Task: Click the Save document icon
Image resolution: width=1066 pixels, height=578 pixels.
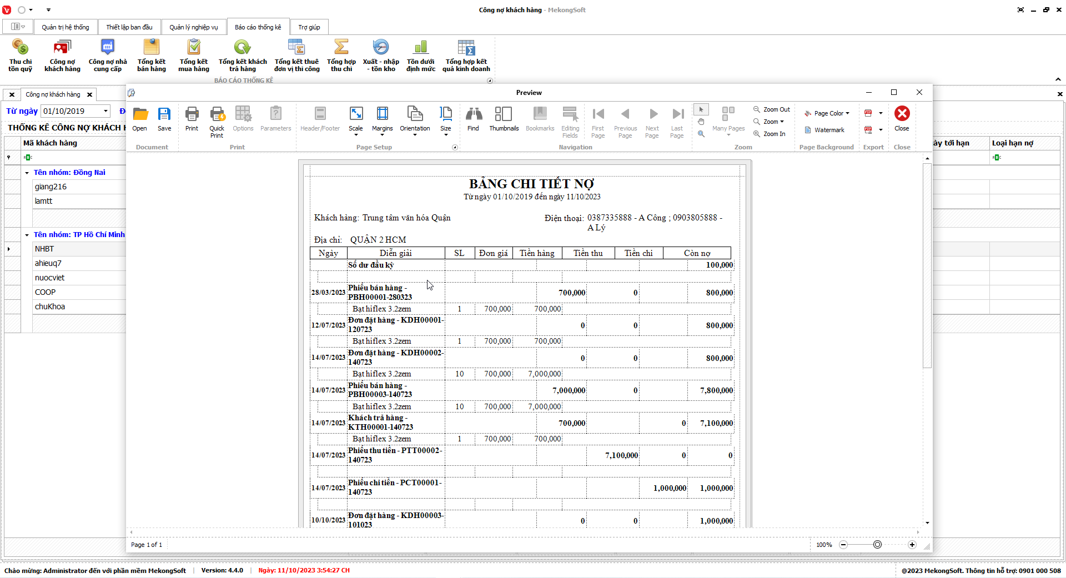Action: click(x=164, y=119)
